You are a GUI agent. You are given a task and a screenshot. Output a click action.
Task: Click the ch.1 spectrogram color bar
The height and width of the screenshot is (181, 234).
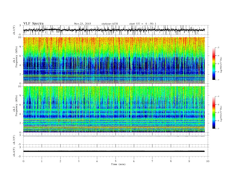pos(214,64)
